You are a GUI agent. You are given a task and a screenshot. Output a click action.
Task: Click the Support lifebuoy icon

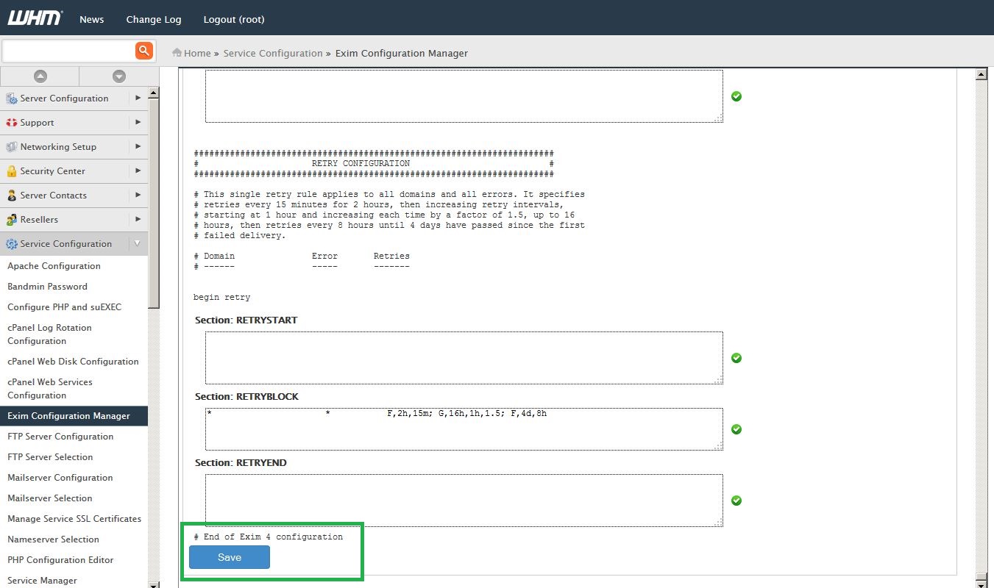point(12,123)
